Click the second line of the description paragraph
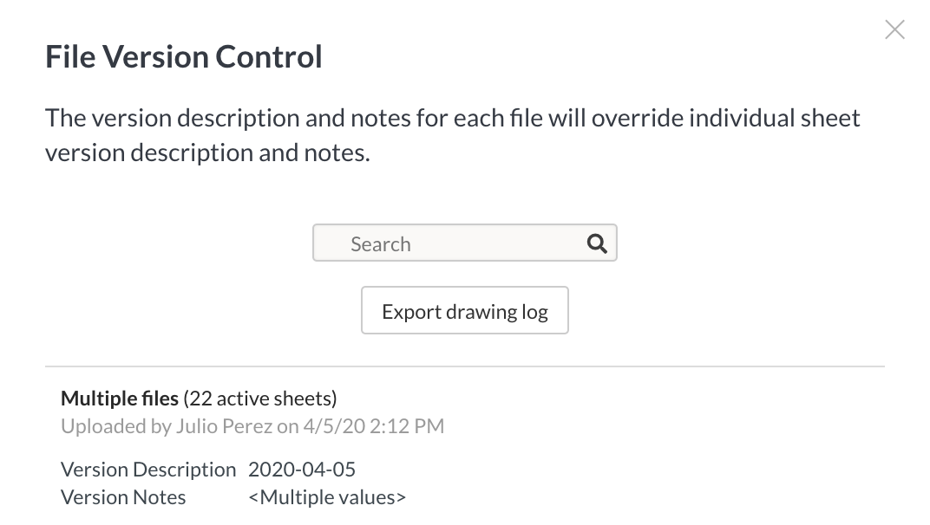This screenshot has height=525, width=930. [207, 152]
